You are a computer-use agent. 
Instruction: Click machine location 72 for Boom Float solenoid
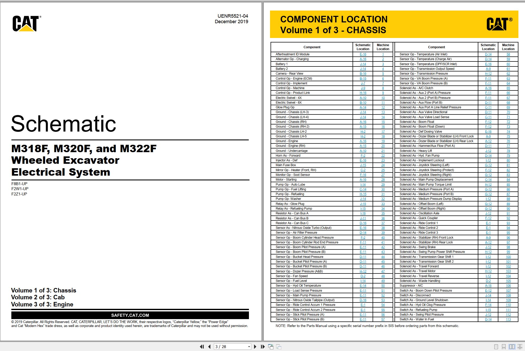click(x=508, y=122)
